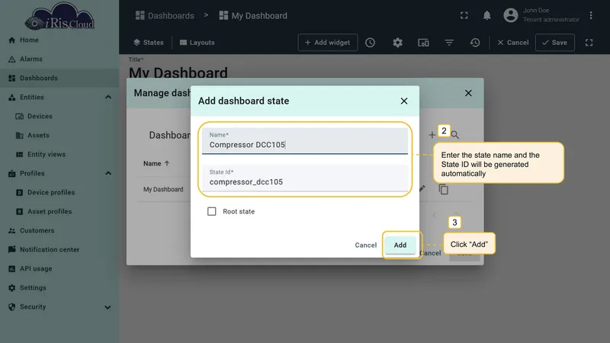Click the Add widget toolbar button
The height and width of the screenshot is (343, 610).
tap(328, 43)
